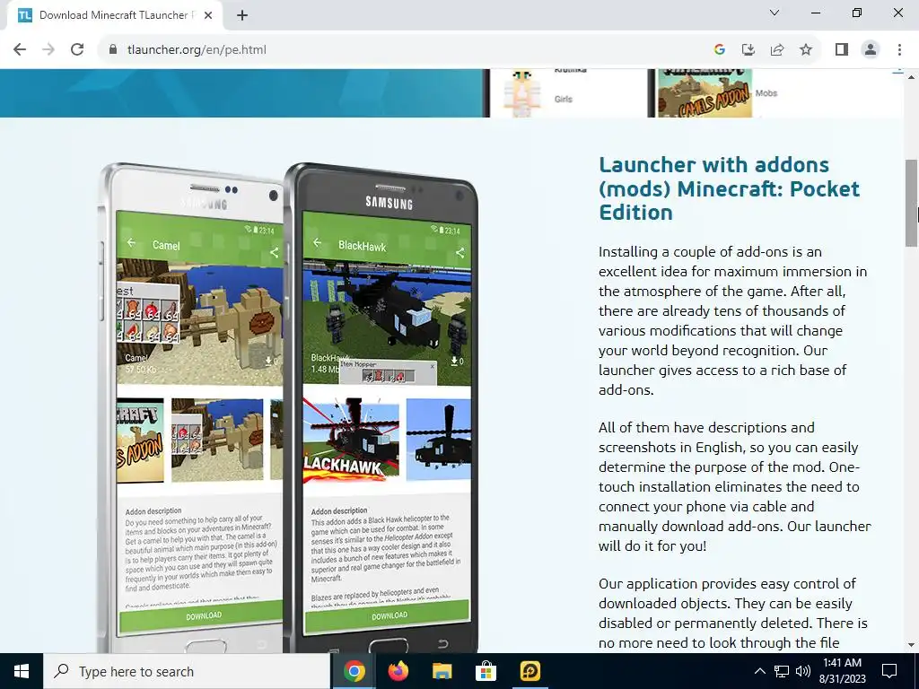Open the taskbar clock and date

[842, 671]
